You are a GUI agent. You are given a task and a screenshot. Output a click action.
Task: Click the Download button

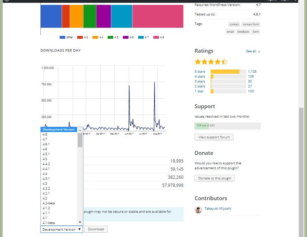click(x=96, y=229)
